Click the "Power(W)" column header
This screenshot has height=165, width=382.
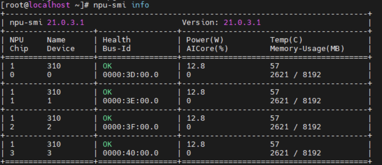[x=205, y=40]
